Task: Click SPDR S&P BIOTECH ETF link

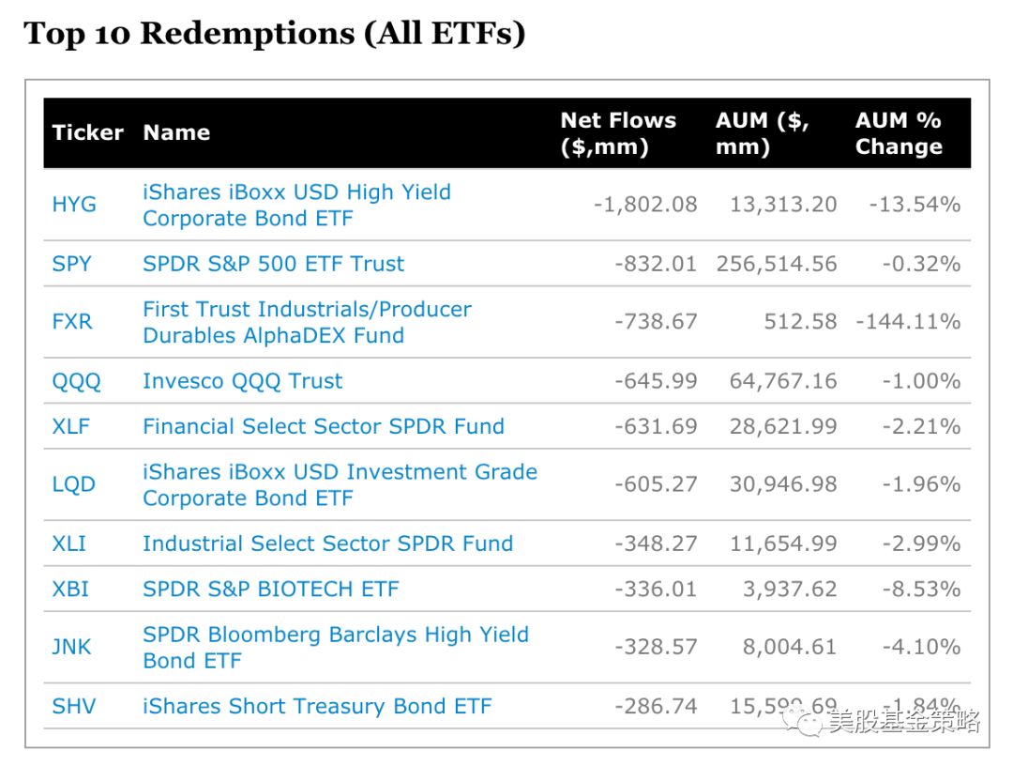Action: pos(270,590)
